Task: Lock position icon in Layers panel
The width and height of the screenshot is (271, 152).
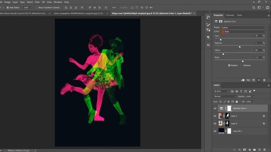Action: coord(229,102)
